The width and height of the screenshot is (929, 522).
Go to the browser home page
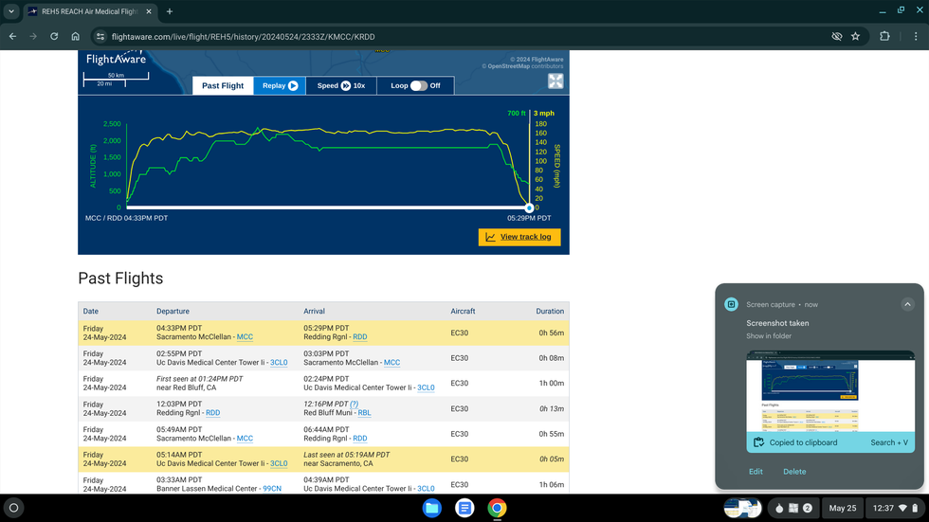75,36
